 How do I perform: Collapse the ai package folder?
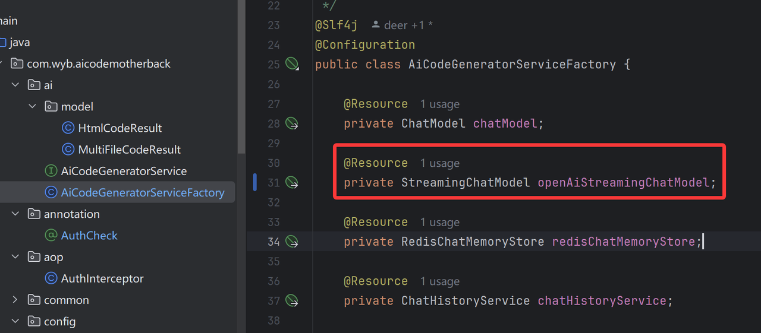[15, 85]
